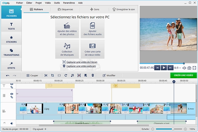Click the rotate clip icon

coord(66,75)
